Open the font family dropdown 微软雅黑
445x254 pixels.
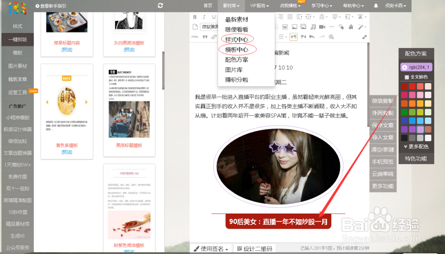point(210,27)
